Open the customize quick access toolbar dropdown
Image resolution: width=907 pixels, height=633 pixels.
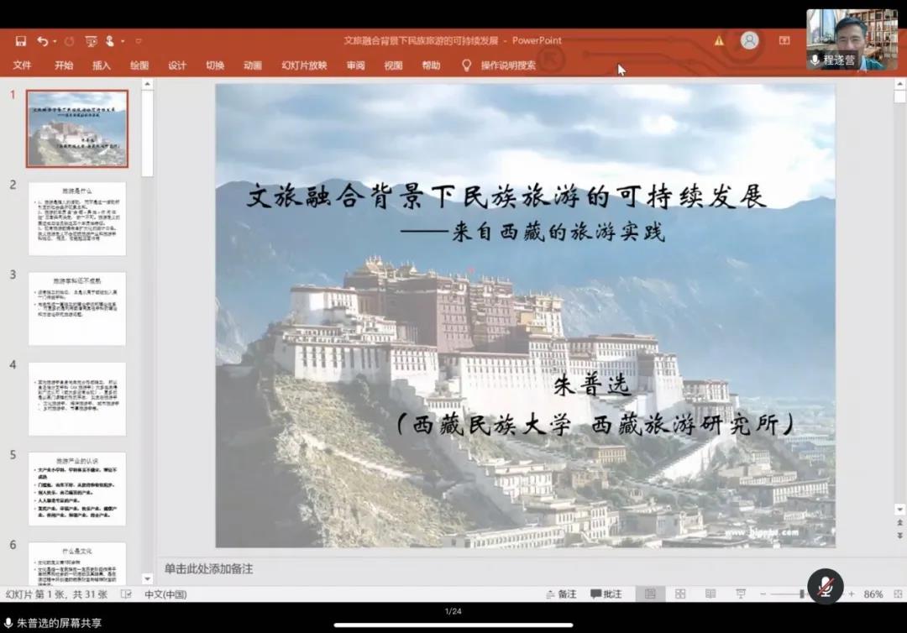[139, 41]
